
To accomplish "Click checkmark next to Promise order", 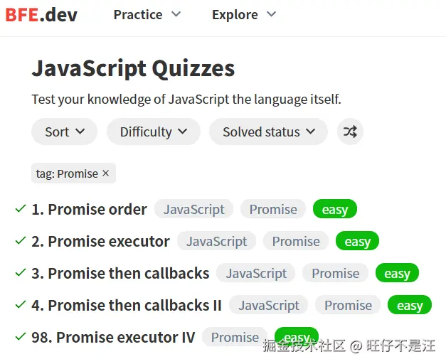I will point(21,209).
